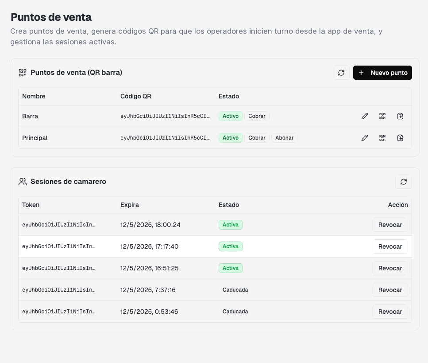Click the Estado header in points table
This screenshot has height=363, width=428.
[229, 96]
